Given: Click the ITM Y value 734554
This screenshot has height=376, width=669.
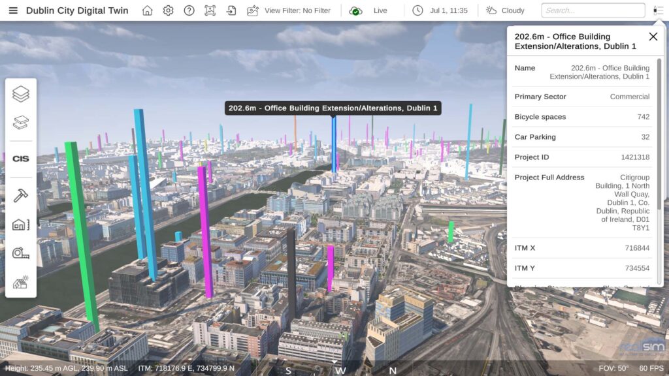Looking at the screenshot, I should click(637, 268).
